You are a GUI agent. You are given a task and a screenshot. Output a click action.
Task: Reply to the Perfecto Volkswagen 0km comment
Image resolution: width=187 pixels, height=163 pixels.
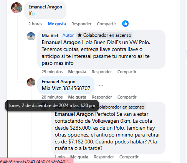click(104, 157)
